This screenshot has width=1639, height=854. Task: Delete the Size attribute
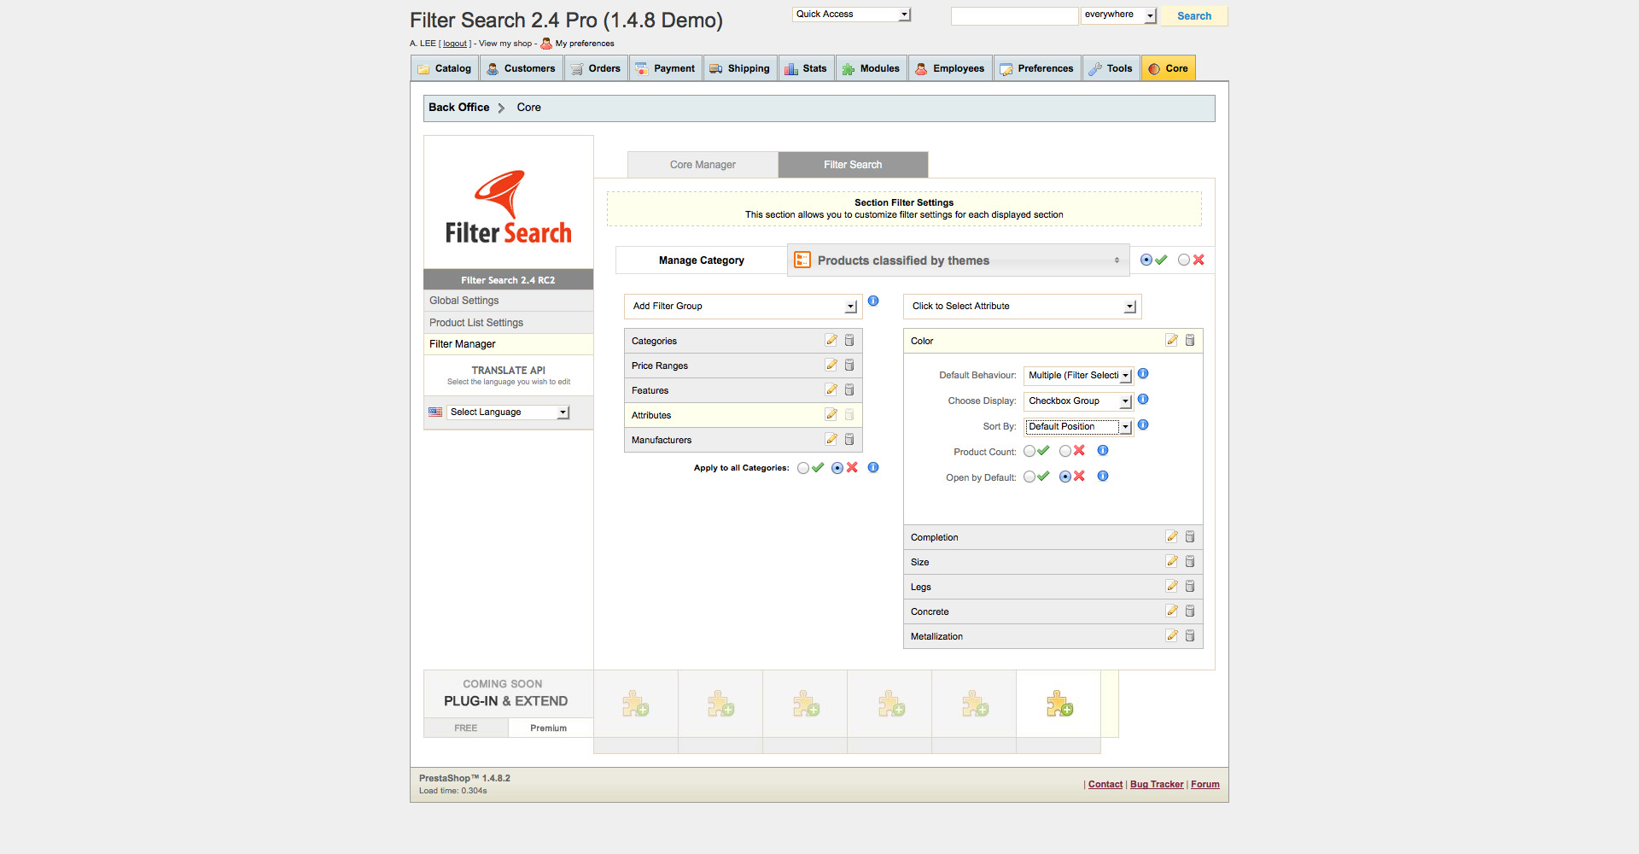coord(1190,561)
